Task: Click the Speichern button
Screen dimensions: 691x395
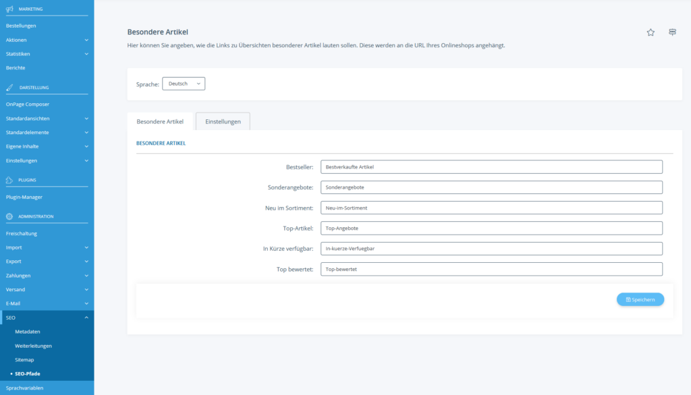Action: (x=640, y=299)
